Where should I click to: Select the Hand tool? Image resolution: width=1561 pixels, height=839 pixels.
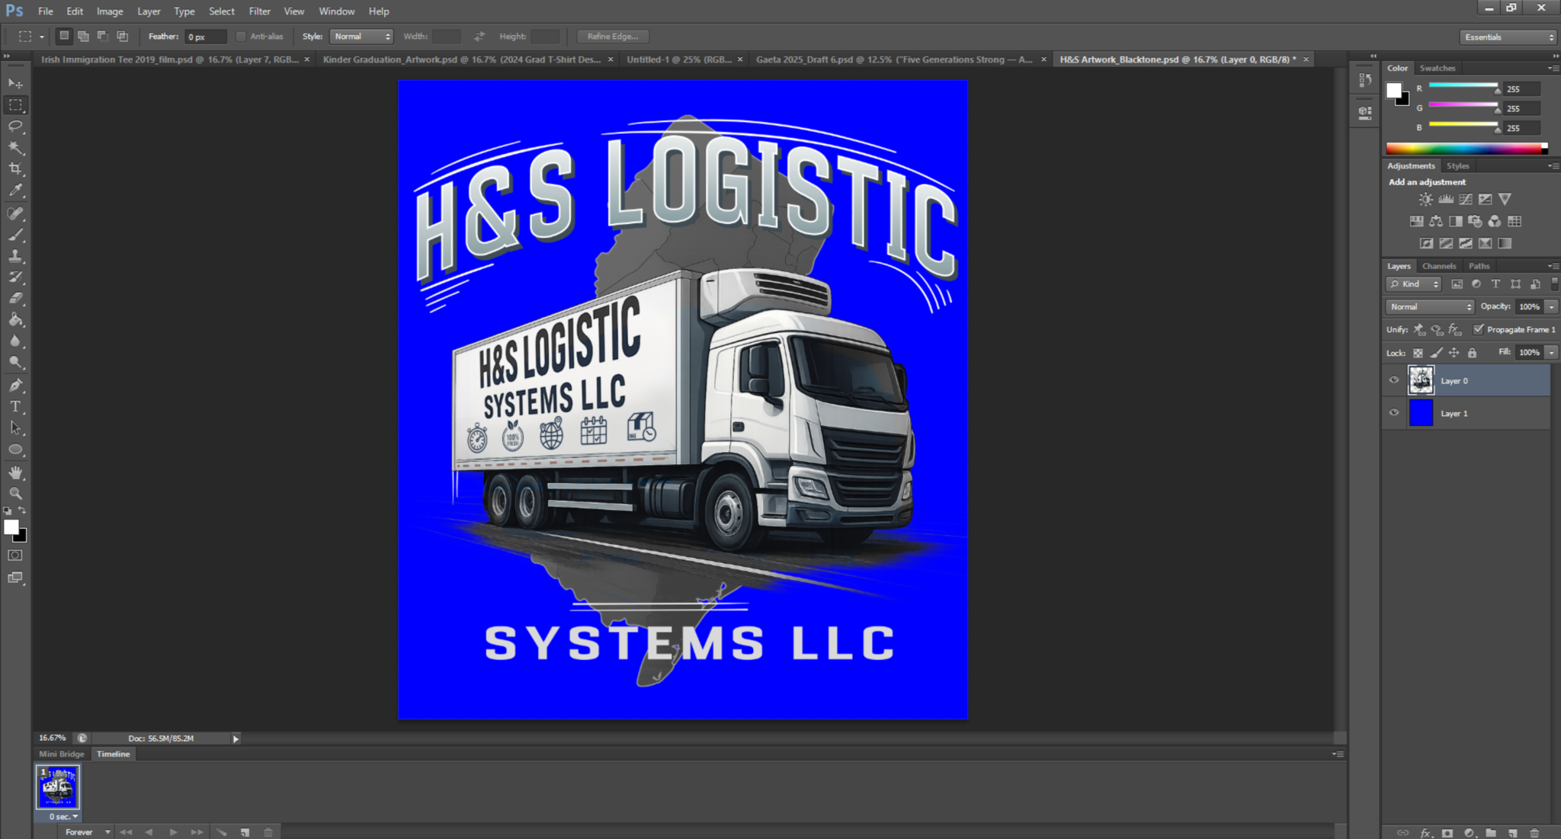pyautogui.click(x=15, y=472)
